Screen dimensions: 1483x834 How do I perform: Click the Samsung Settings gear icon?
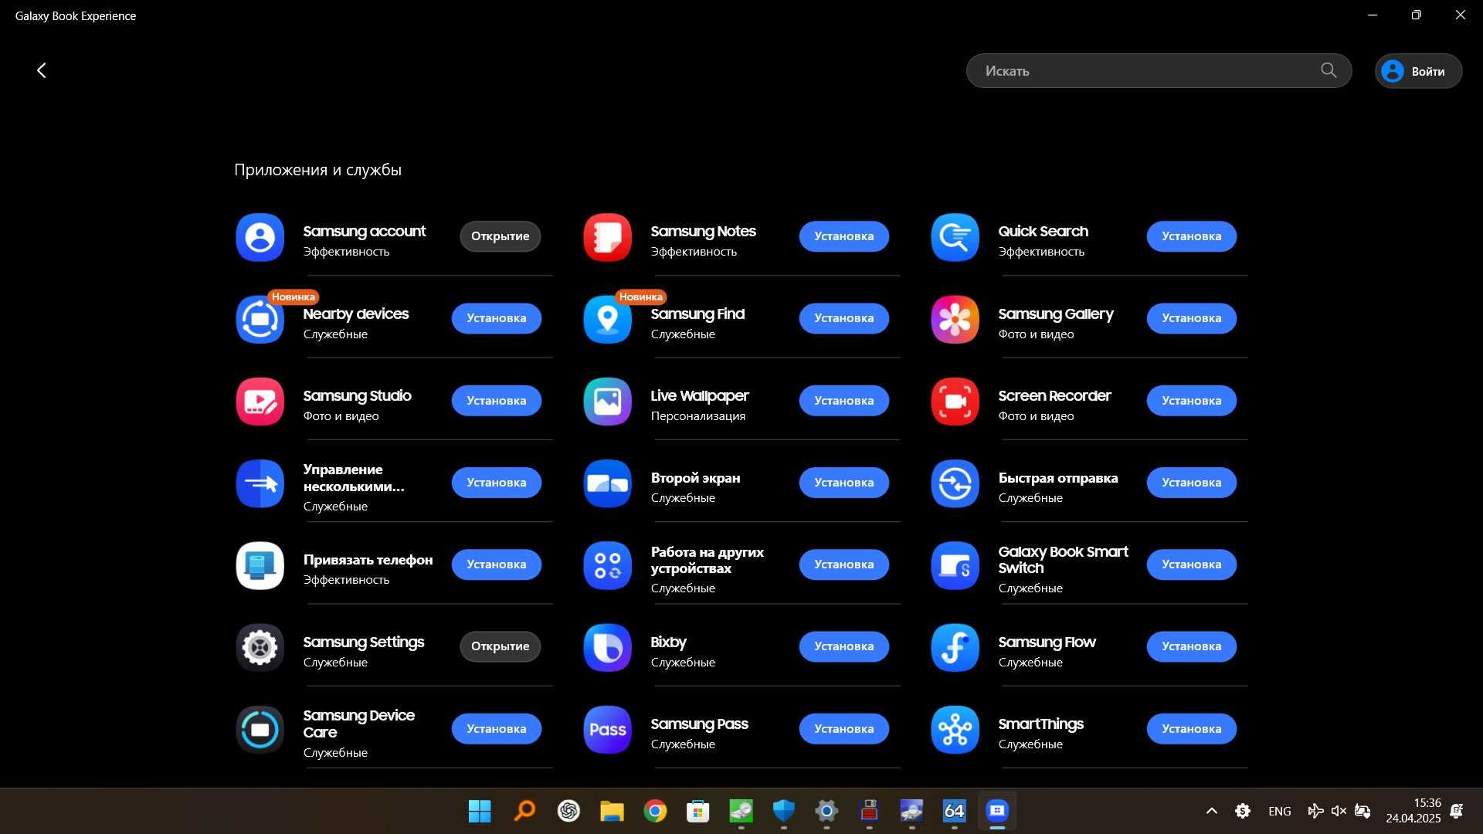click(x=260, y=647)
